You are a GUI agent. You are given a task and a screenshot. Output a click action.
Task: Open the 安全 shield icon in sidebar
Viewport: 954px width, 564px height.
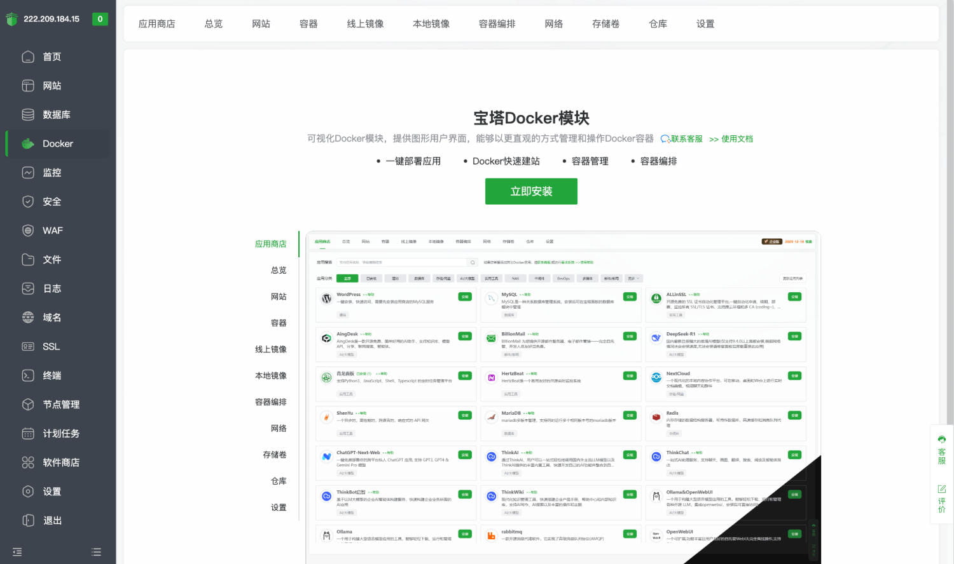point(28,201)
